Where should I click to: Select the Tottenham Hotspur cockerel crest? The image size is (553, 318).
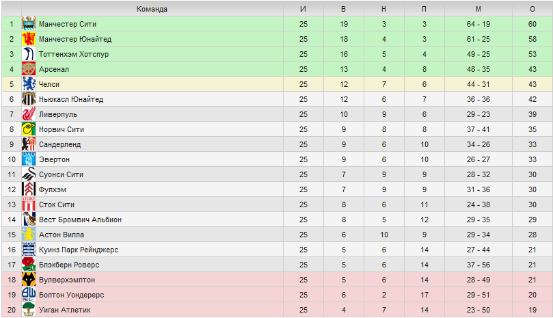[29, 54]
